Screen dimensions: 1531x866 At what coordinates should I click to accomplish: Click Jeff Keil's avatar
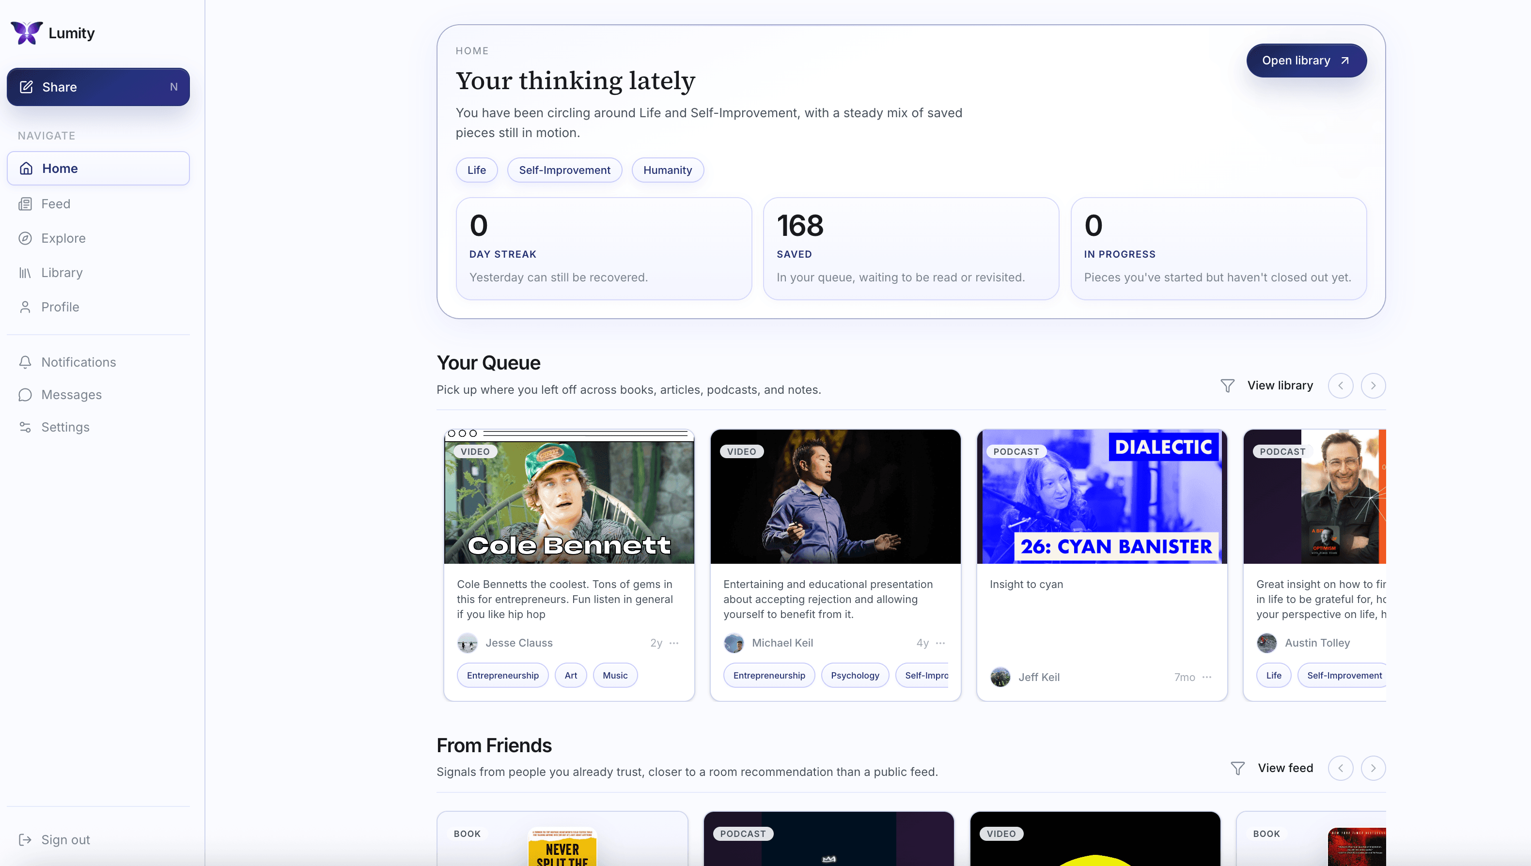[x=1000, y=678]
